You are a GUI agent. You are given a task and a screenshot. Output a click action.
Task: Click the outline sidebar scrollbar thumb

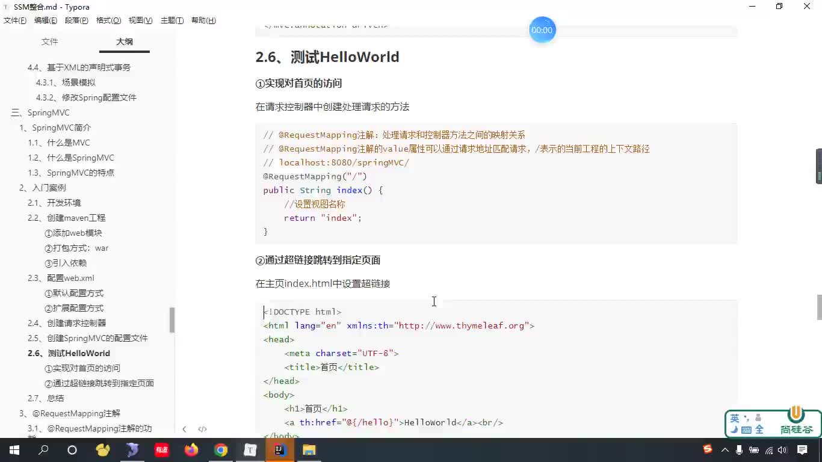pos(172,320)
